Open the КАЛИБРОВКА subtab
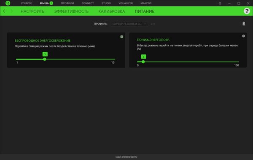Viewport: 253px width, 160px height. [111, 11]
